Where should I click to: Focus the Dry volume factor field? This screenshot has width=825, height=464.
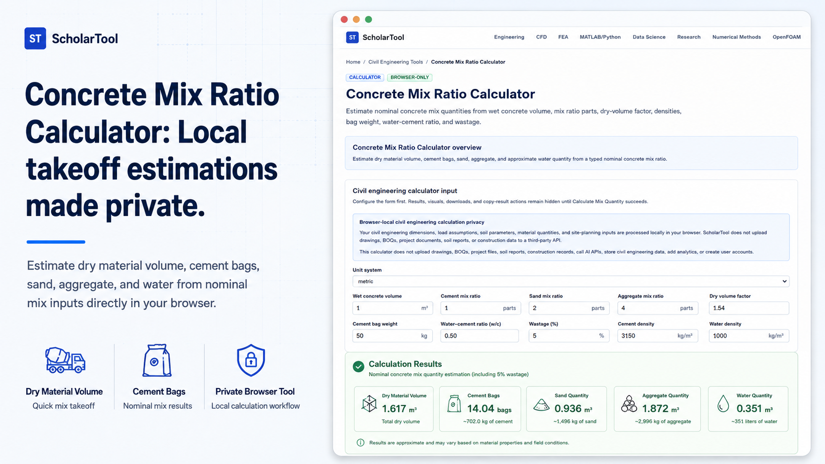point(749,308)
